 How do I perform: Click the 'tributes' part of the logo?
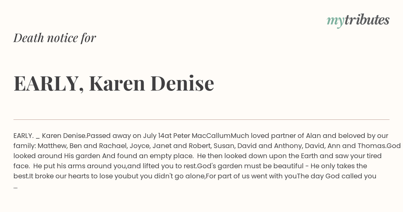point(367,20)
